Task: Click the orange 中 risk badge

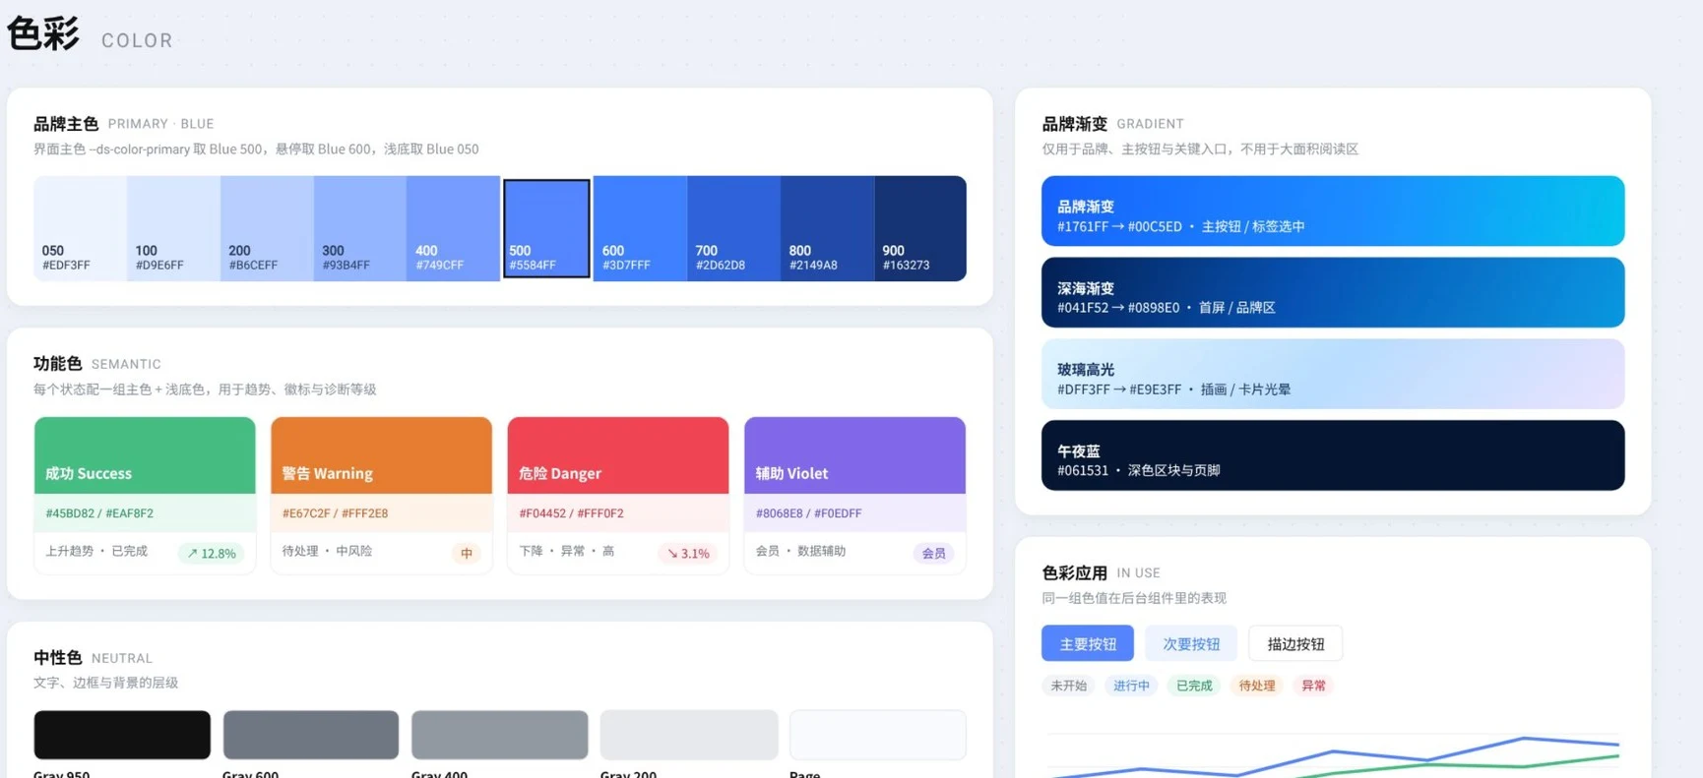Action: tap(467, 553)
